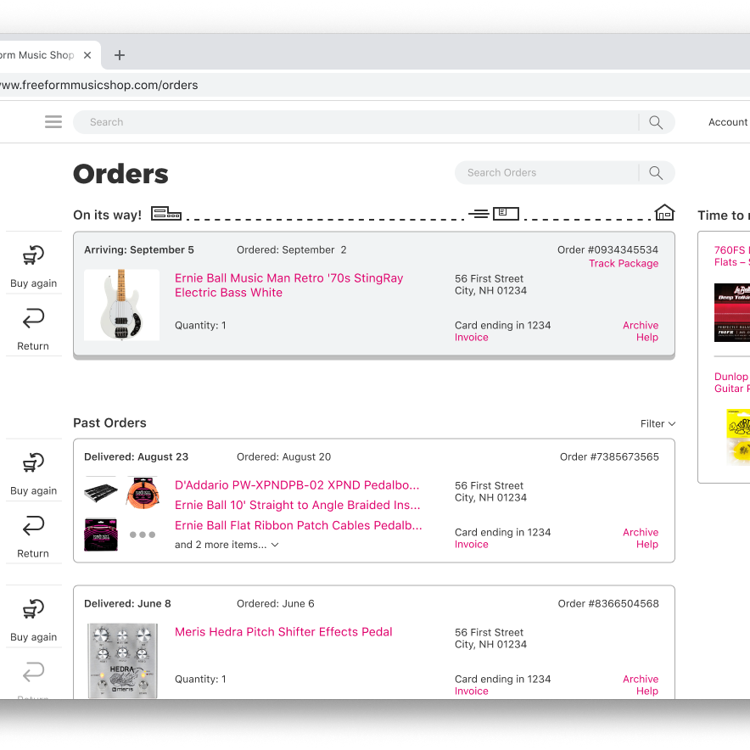This screenshot has height=750, width=750.
Task: Click Buy again cart icon for August 23 order
Action: [33, 462]
